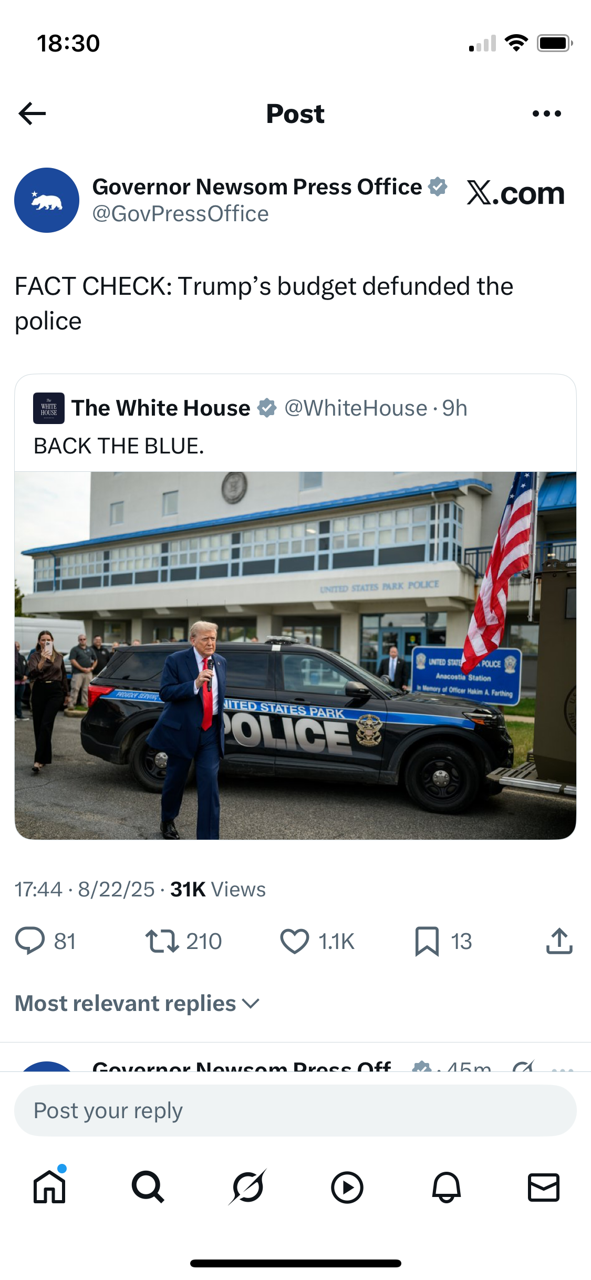Like the post with heart icon
This screenshot has width=591, height=1280.
click(295, 941)
